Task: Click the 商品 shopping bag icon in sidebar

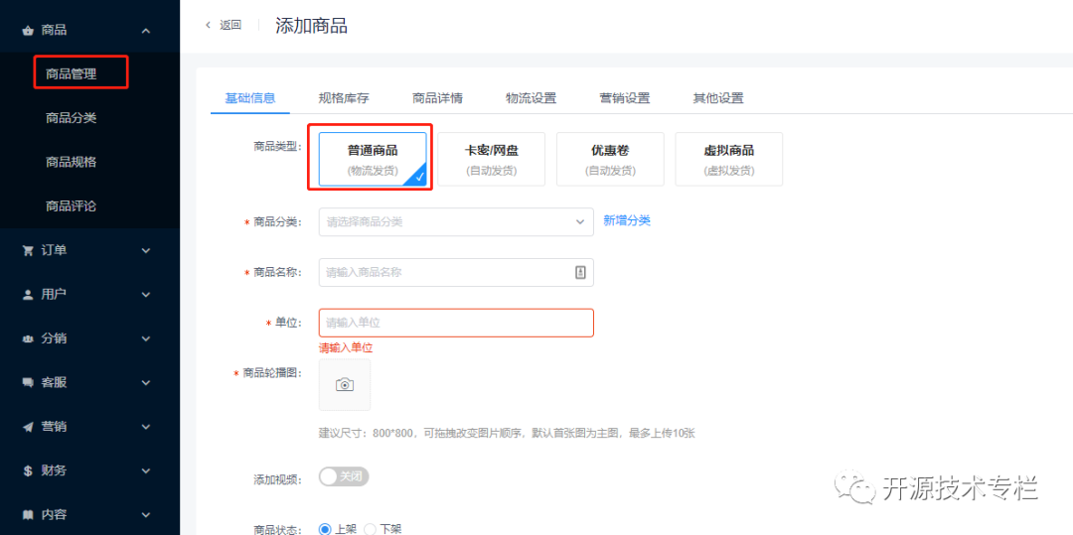Action: click(x=28, y=31)
